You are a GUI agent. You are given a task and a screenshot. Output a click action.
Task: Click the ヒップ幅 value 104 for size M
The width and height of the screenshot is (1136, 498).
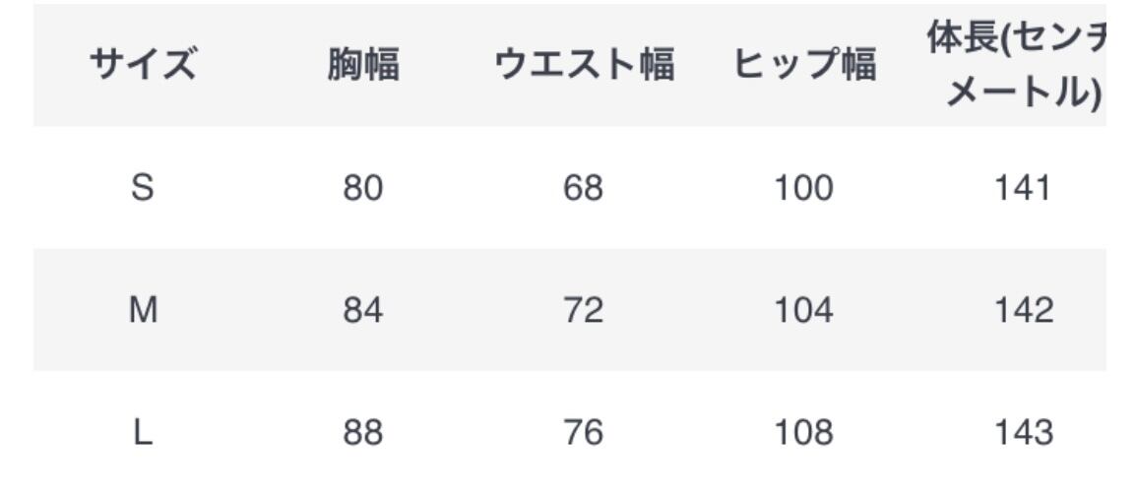(x=803, y=311)
